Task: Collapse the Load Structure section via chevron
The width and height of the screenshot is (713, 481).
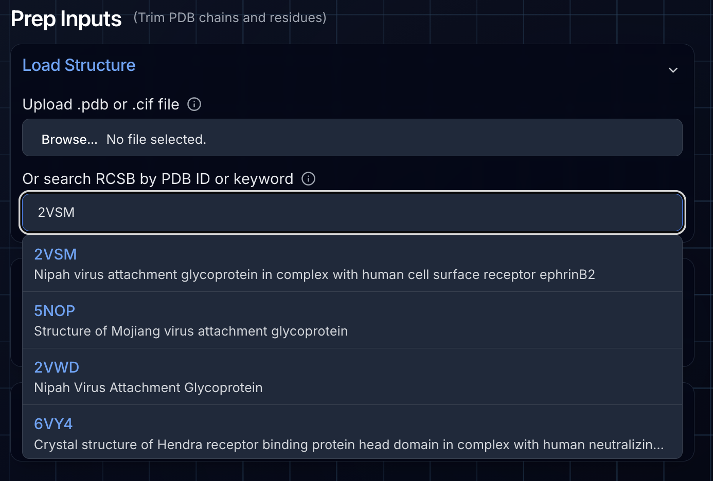Action: (x=673, y=69)
